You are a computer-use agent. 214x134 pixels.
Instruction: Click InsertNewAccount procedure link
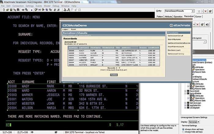pyautogui.click(x=176, y=47)
